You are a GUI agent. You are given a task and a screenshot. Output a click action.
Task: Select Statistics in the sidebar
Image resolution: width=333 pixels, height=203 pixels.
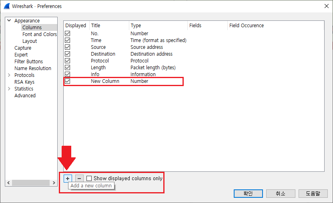pyautogui.click(x=24, y=89)
